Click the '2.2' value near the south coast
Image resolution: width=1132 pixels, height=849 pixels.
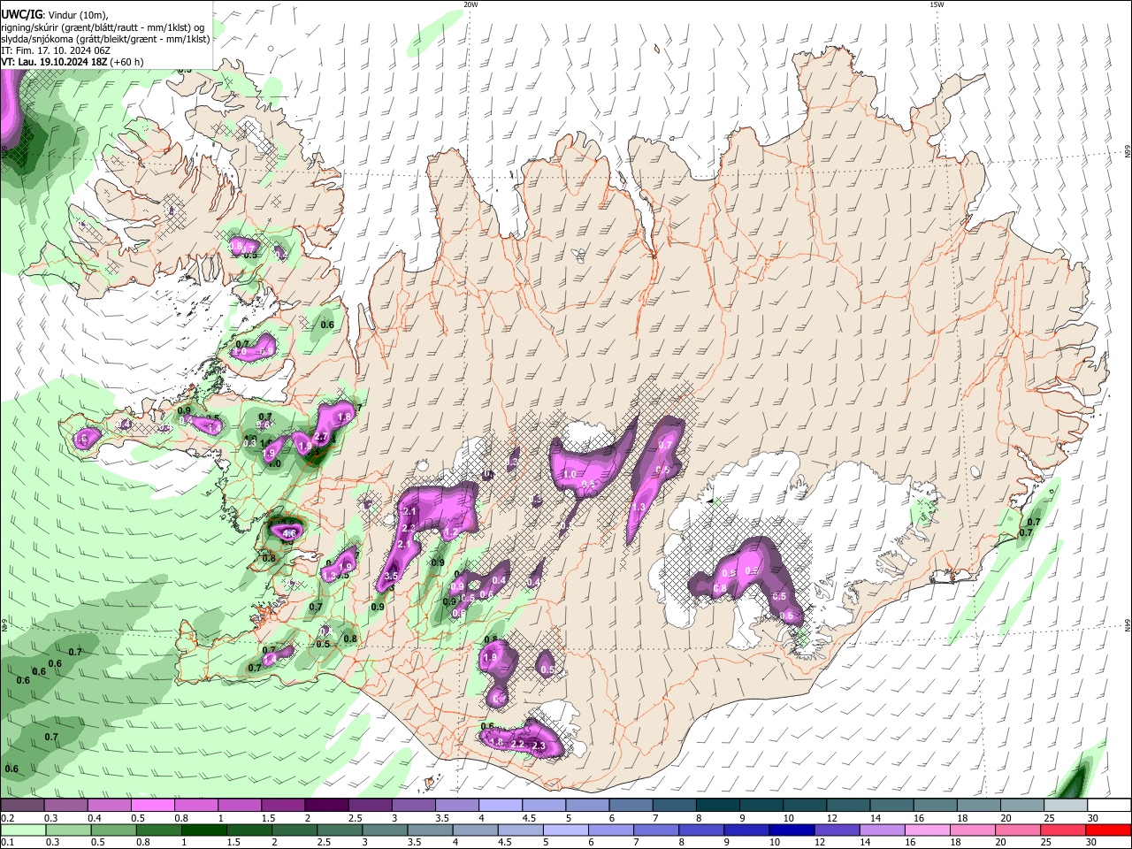click(x=518, y=745)
